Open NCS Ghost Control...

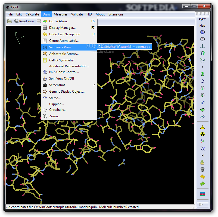tap(69, 72)
